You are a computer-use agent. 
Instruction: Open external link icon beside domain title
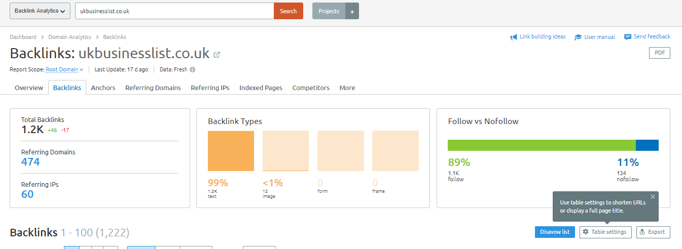tap(217, 55)
